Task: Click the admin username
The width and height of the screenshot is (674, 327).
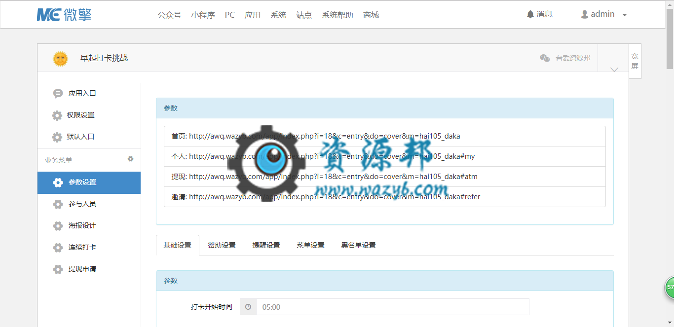Action: click(x=602, y=14)
